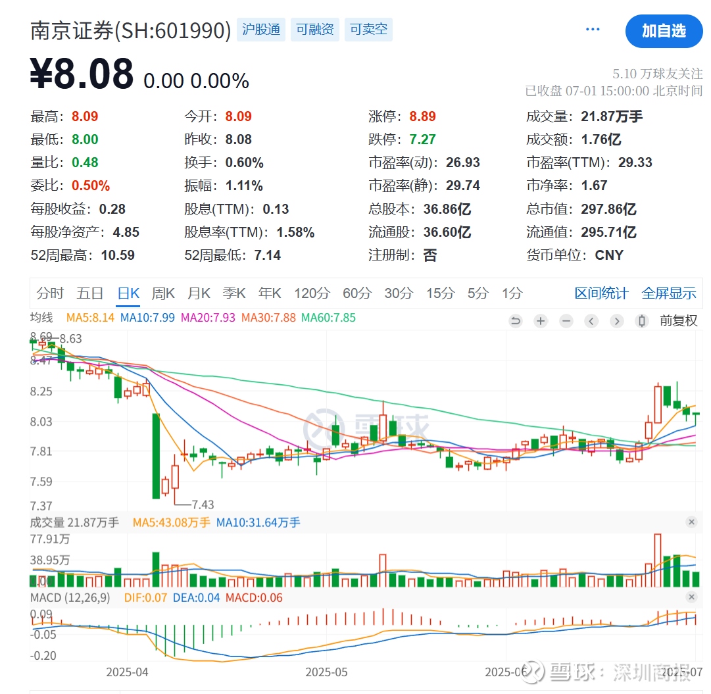Click the 8.63 high price marker

71,338
